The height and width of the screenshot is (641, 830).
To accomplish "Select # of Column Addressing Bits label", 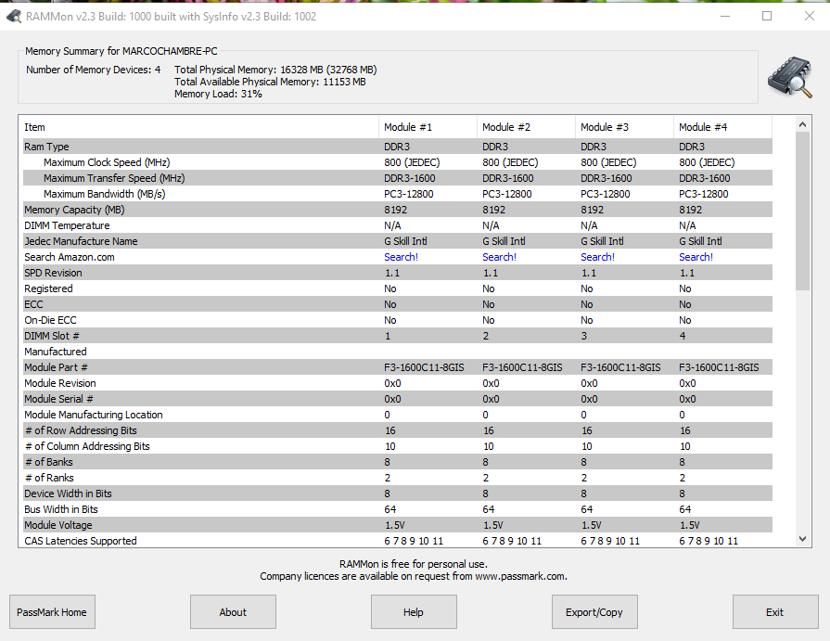I will (x=87, y=446).
